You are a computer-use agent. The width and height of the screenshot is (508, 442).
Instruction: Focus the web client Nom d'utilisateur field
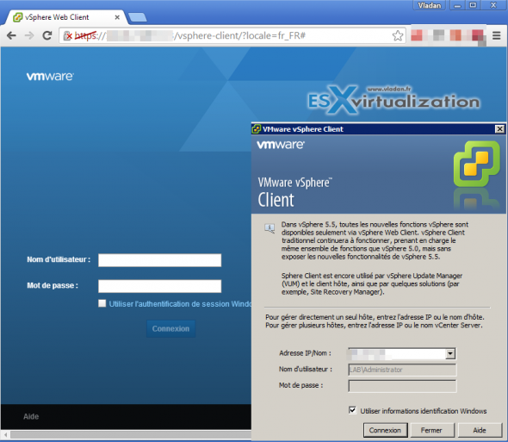(160, 260)
